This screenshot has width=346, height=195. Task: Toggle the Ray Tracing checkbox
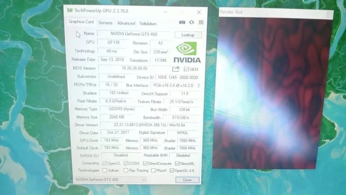(x=126, y=170)
